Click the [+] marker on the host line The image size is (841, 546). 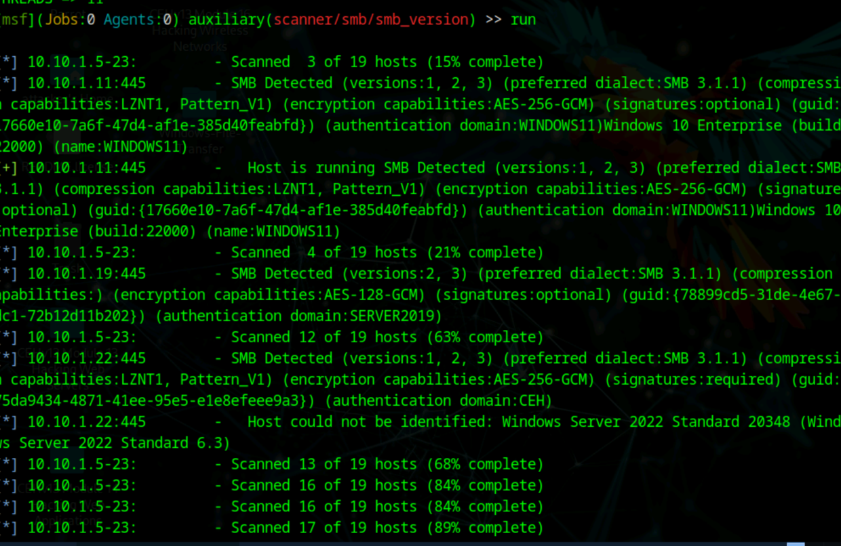9,168
